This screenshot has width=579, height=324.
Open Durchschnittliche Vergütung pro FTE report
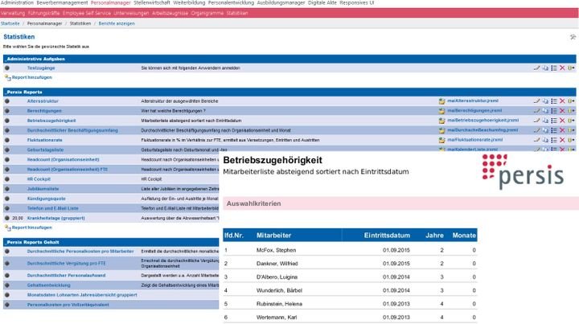(x=66, y=264)
